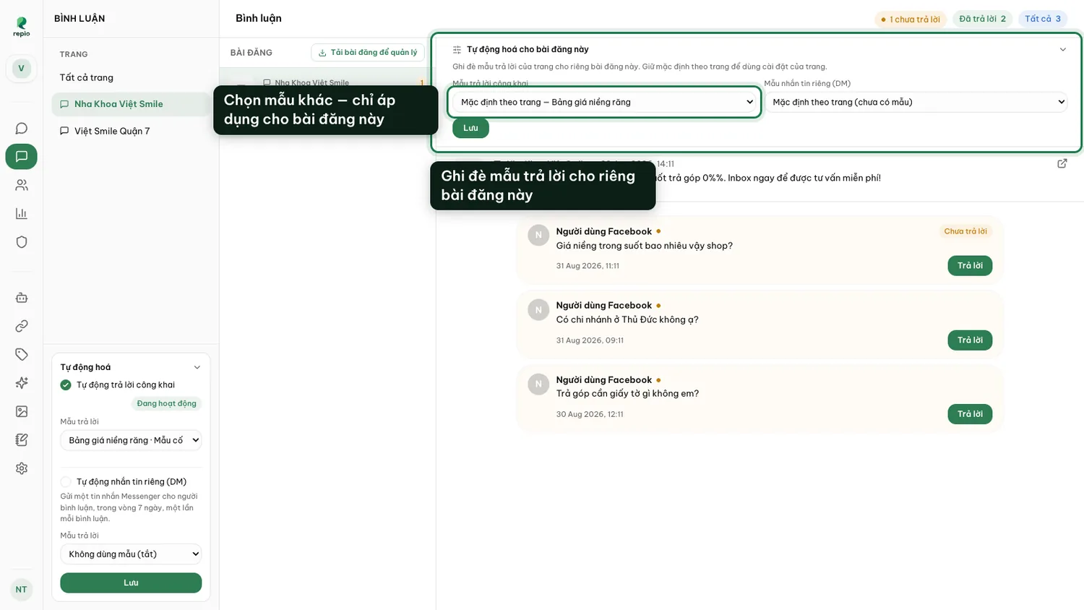Enable Tự động nhắn tin riêng (DM) checkbox
The image size is (1084, 610).
(66, 481)
